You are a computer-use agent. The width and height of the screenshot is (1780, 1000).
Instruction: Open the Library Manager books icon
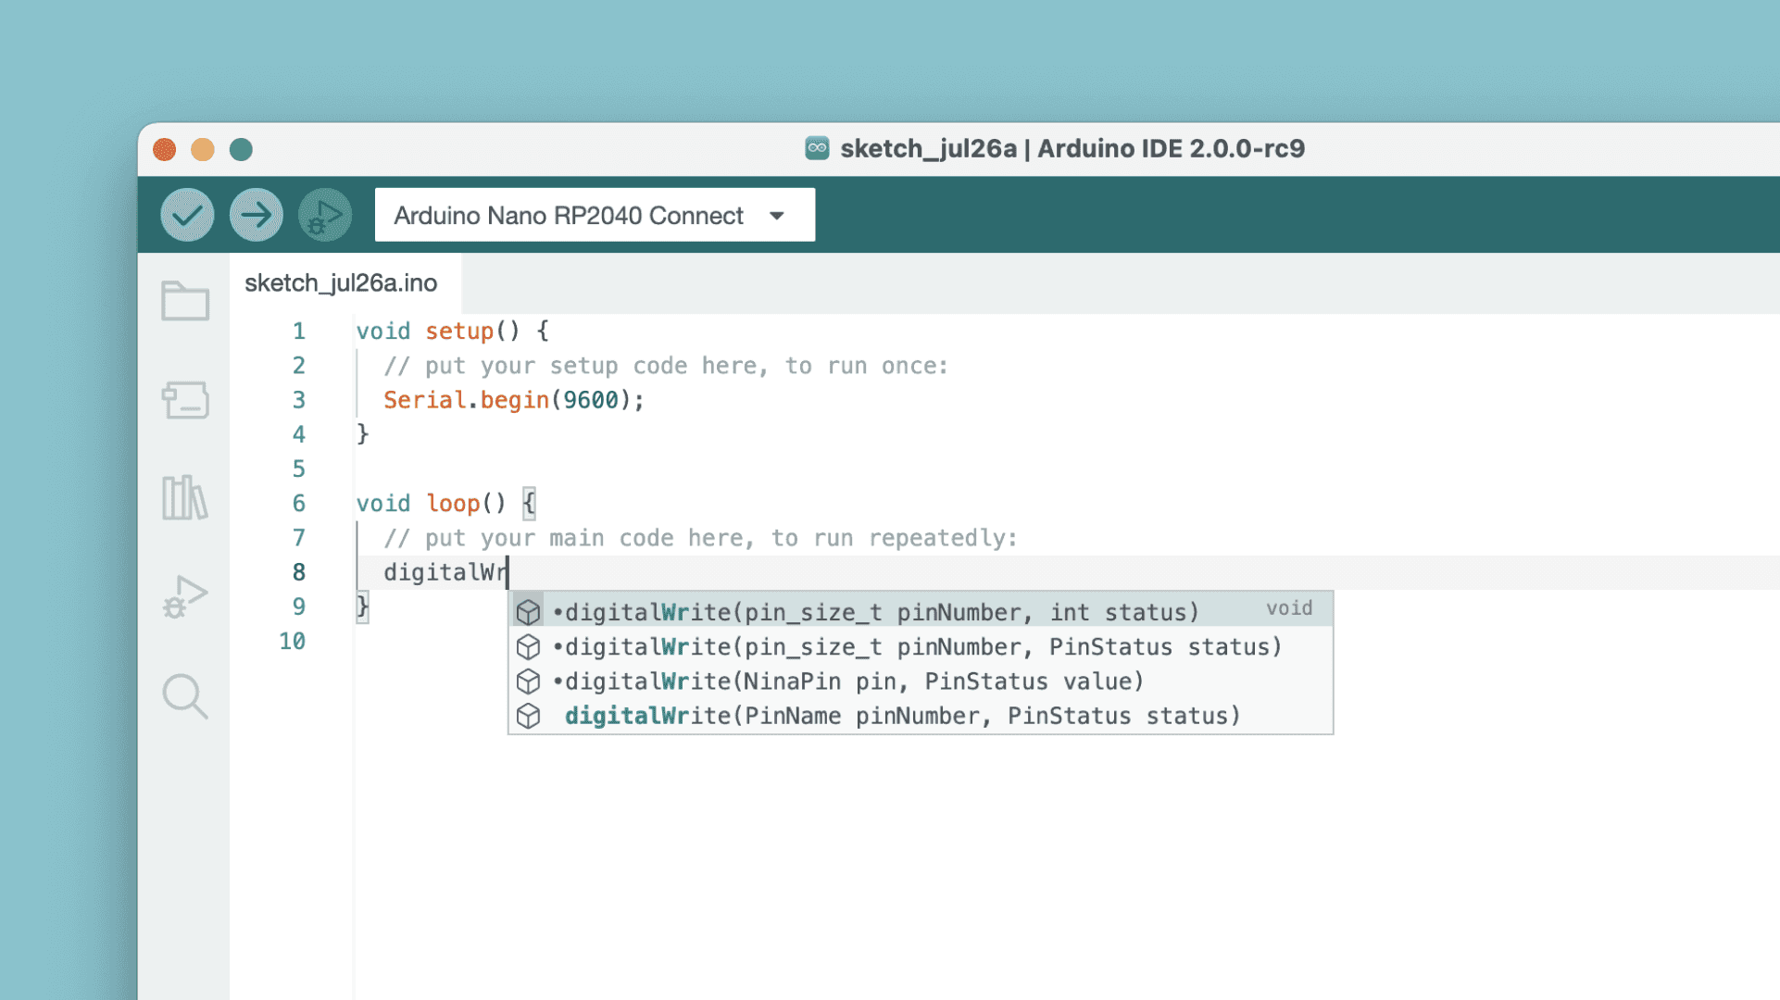coord(184,498)
